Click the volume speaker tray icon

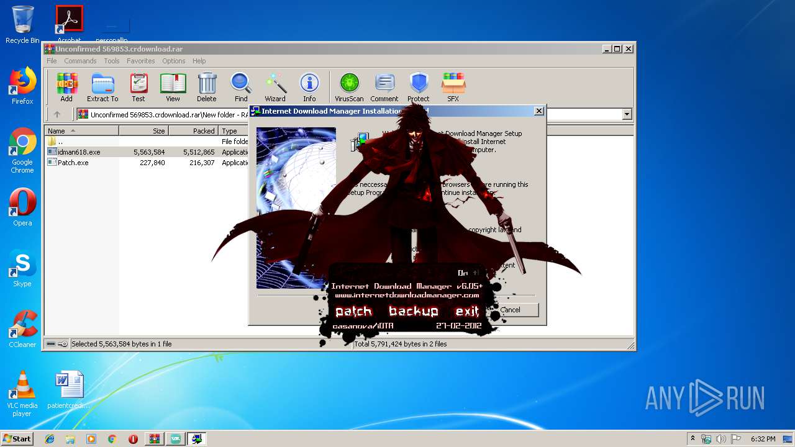[x=721, y=439]
